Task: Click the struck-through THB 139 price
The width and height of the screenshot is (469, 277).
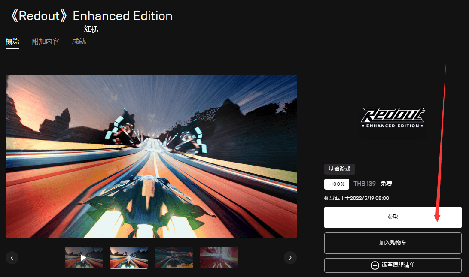Action: [364, 184]
